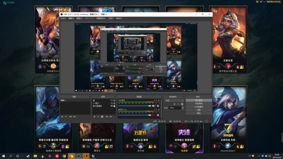The height and width of the screenshot is (159, 283).
Task: Open Steam from the taskbar
Action: 28,156
